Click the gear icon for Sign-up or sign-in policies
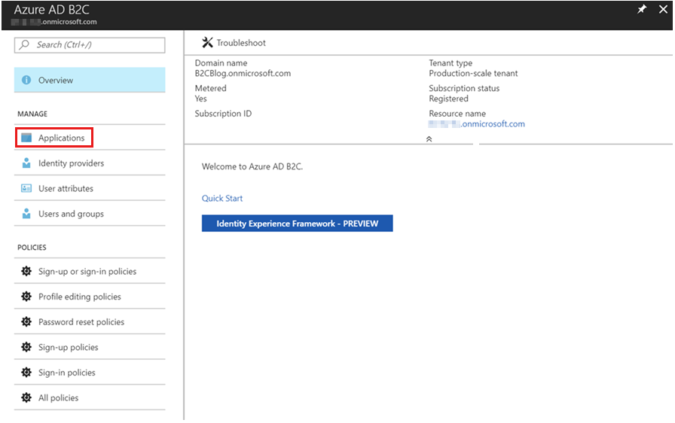The height and width of the screenshot is (423, 675). point(26,271)
